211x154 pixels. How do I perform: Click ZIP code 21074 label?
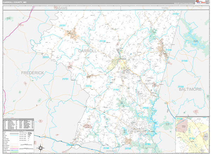tap(168, 50)
